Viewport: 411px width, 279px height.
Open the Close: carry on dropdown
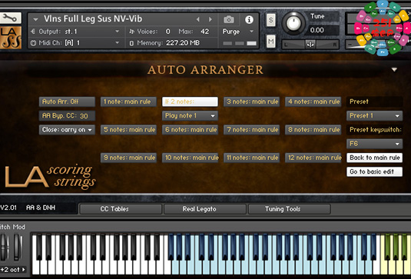coord(67,130)
